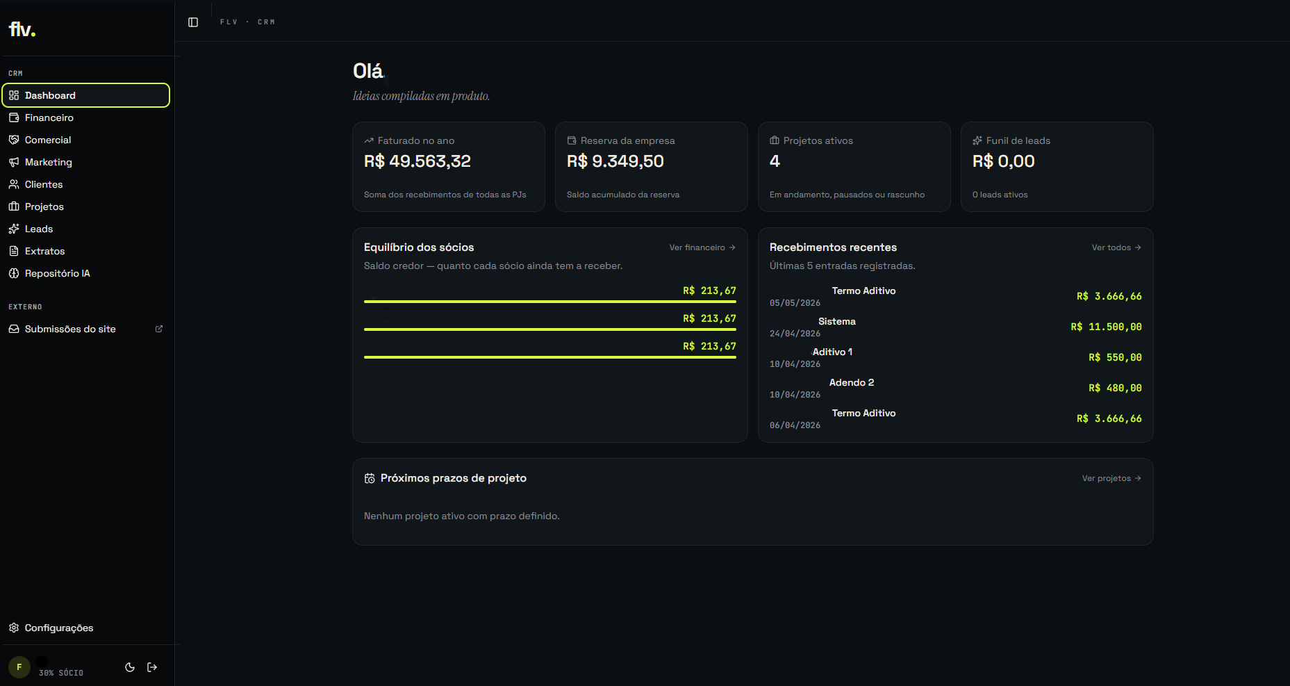Toggle the sidebar panel icon
This screenshot has height=686, width=1290.
click(x=193, y=22)
